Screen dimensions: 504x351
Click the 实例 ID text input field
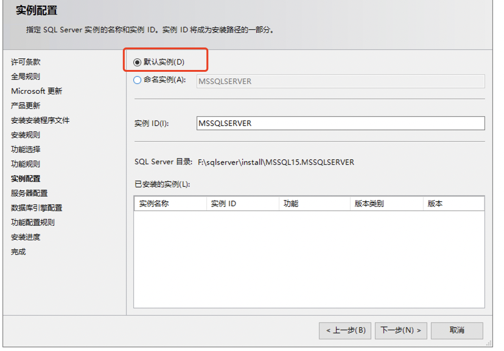[340, 123]
